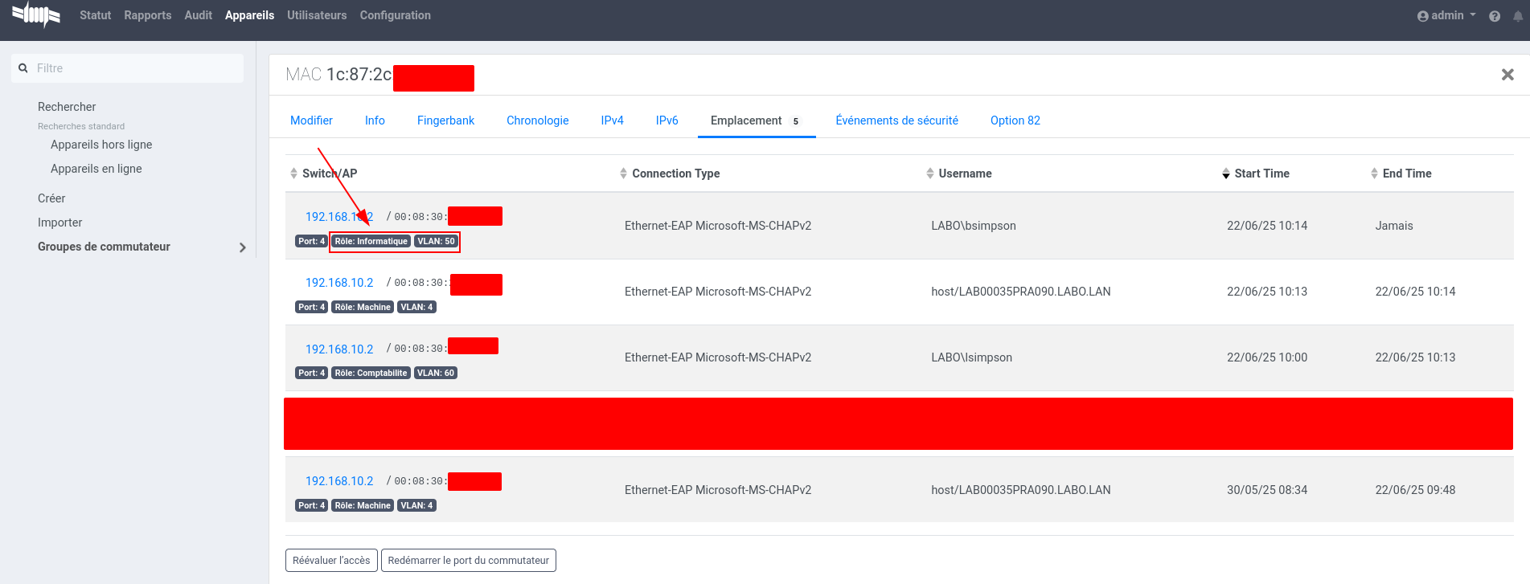1530x584 pixels.
Task: Sort by Username column arrows
Action: [x=930, y=174]
